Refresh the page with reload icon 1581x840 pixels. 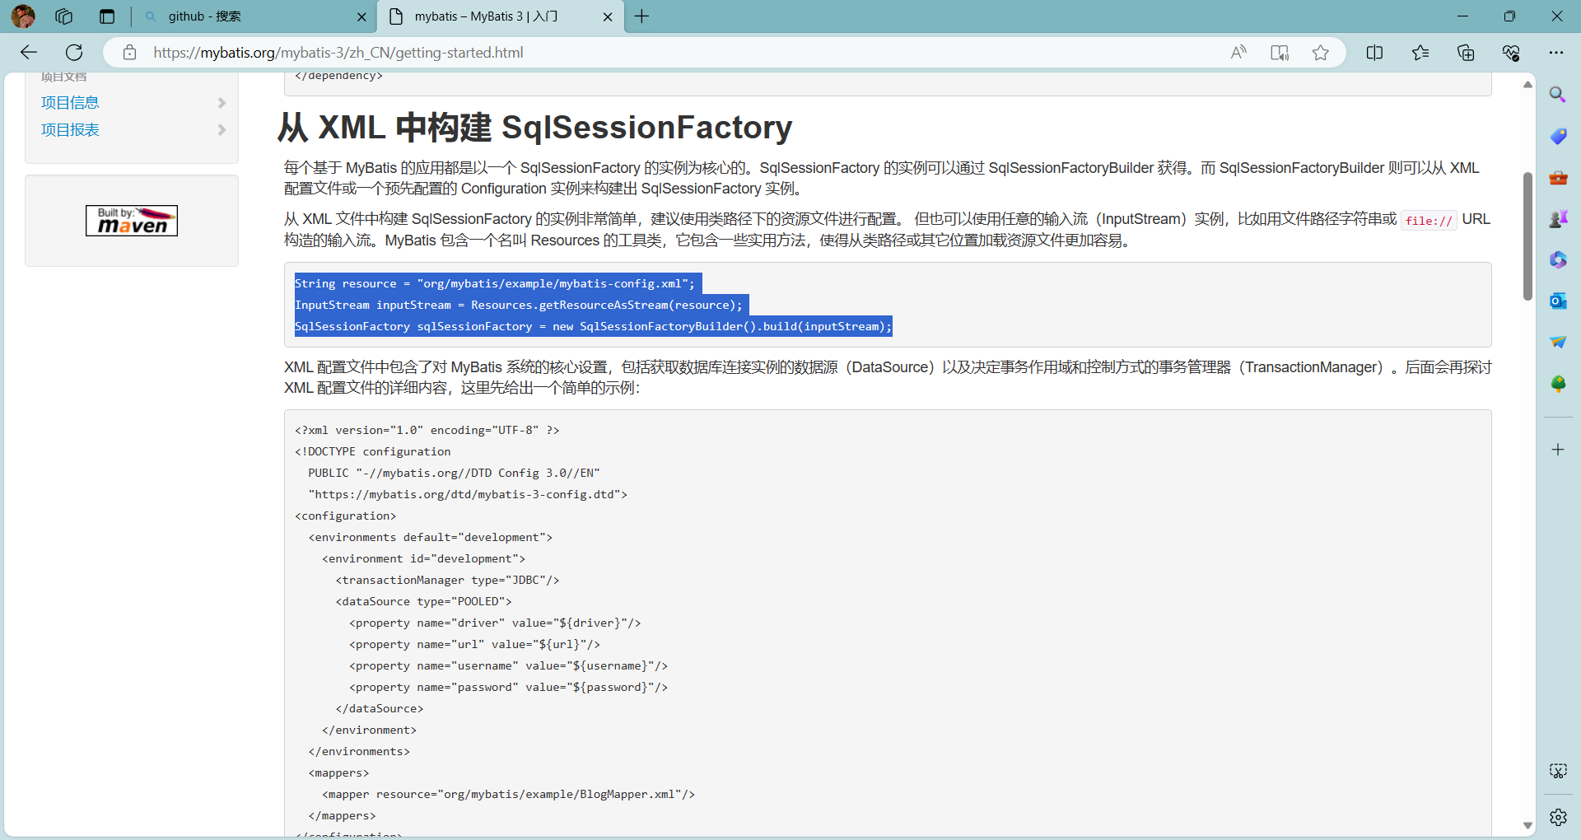[74, 53]
